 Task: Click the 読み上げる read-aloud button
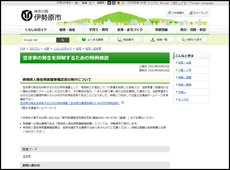point(179,3)
